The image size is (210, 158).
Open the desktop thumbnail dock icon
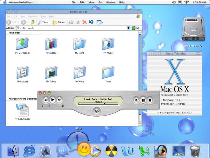pos(178,151)
